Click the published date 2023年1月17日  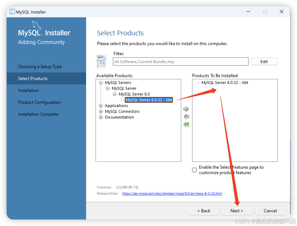tap(127, 187)
